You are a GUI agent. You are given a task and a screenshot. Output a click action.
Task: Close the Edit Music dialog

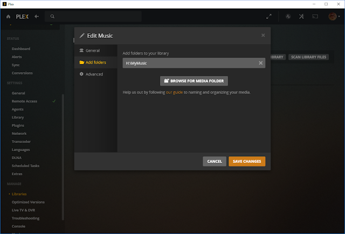point(263,36)
